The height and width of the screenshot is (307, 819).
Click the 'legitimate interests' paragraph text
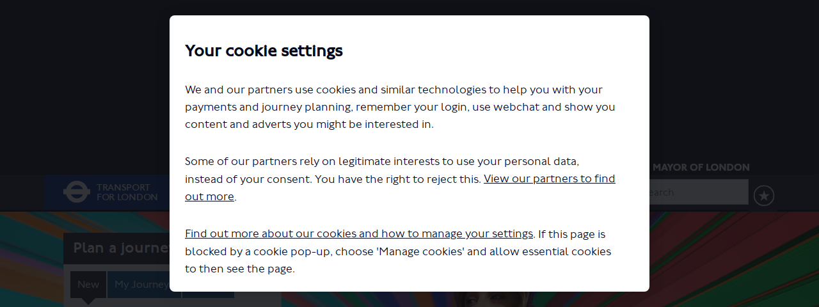[400, 178]
